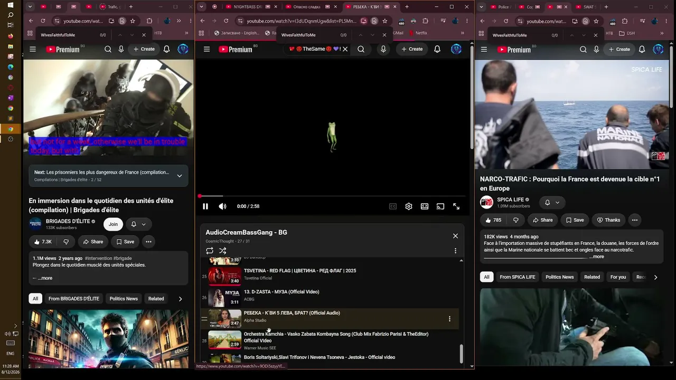The width and height of the screenshot is (676, 380).
Task: Show more chips after For you
Action: (655, 277)
